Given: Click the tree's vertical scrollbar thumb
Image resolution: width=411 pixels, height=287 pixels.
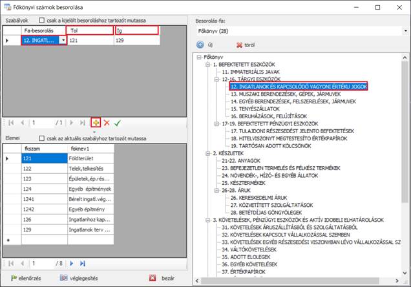Looking at the screenshot, I should [x=405, y=132].
